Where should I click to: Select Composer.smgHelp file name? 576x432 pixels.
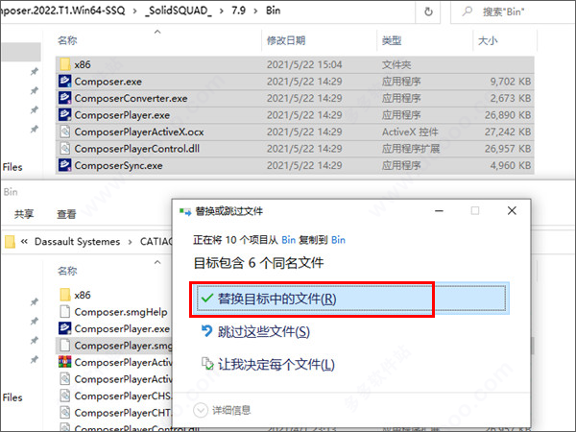pos(121,312)
